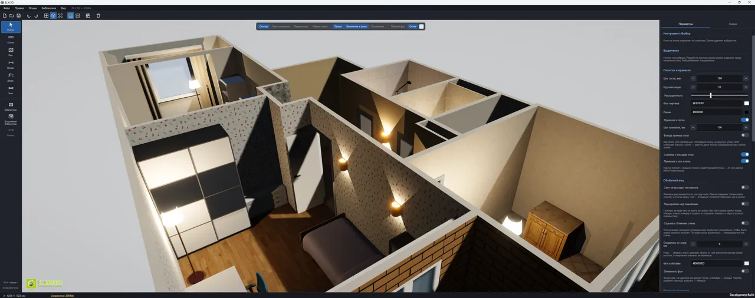Select the Пол floor tool
755x298 pixels.
[x=11, y=52]
